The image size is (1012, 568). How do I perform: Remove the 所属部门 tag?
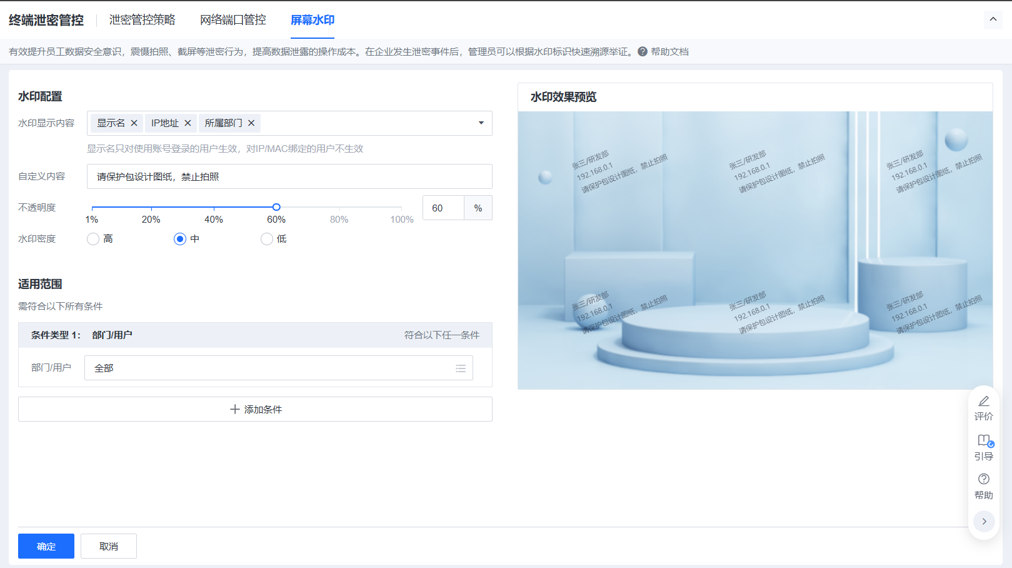click(x=251, y=123)
